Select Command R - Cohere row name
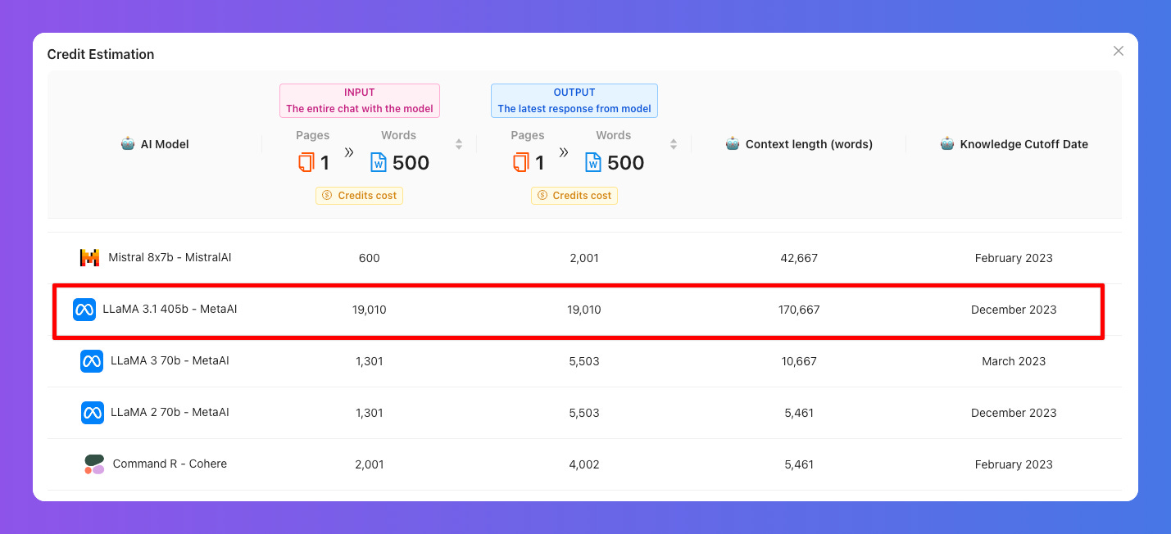Viewport: 1171px width, 534px height. (170, 464)
